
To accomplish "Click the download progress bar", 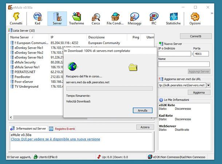I will [x=110, y=88].
